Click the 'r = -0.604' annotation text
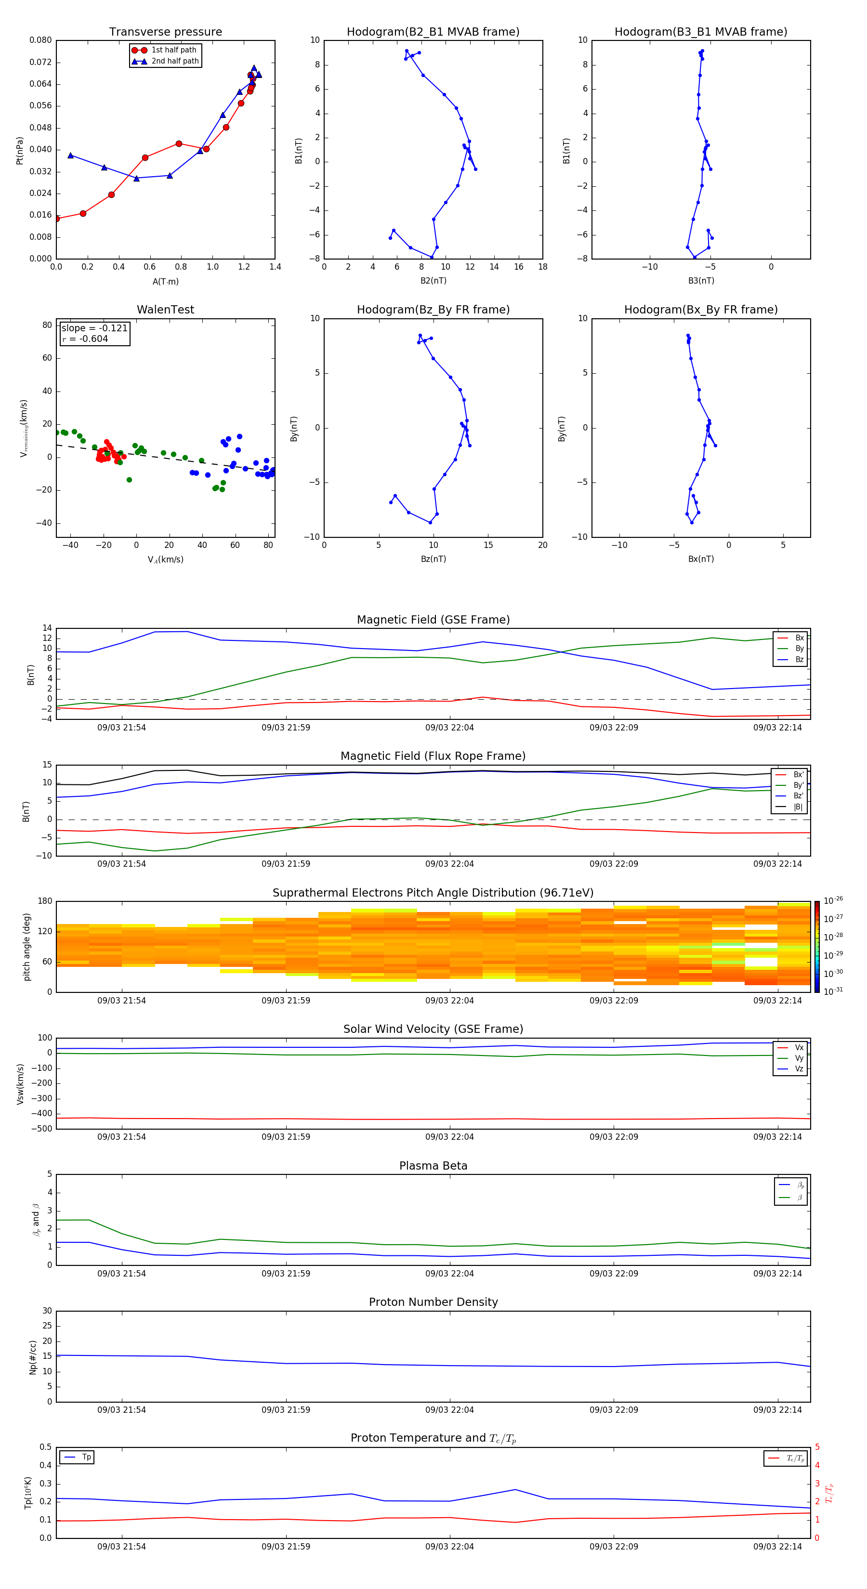Screen dimensions: 867x1589 85,339
